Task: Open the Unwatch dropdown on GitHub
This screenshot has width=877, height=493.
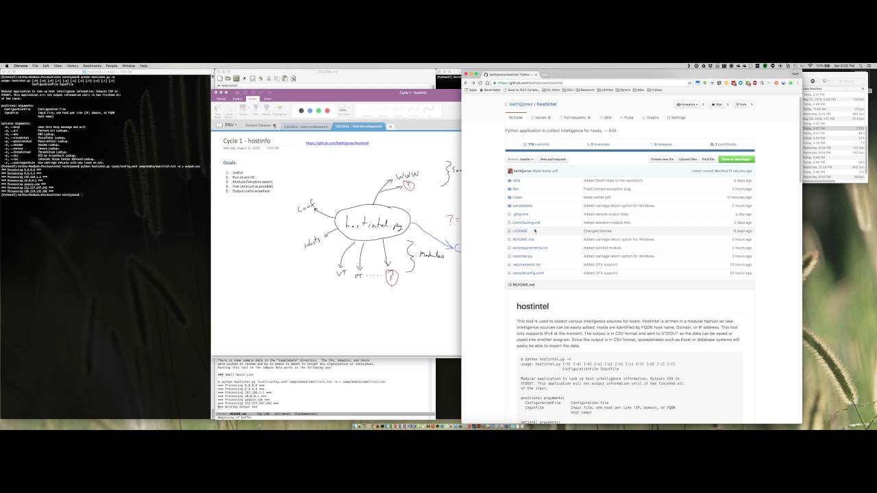Action: point(687,104)
